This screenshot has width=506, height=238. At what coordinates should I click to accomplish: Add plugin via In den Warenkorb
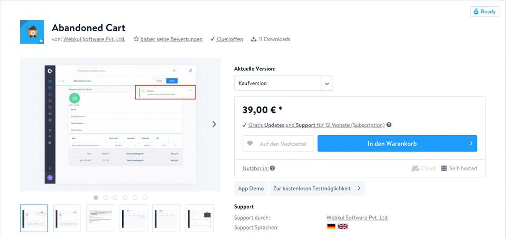pos(397,143)
